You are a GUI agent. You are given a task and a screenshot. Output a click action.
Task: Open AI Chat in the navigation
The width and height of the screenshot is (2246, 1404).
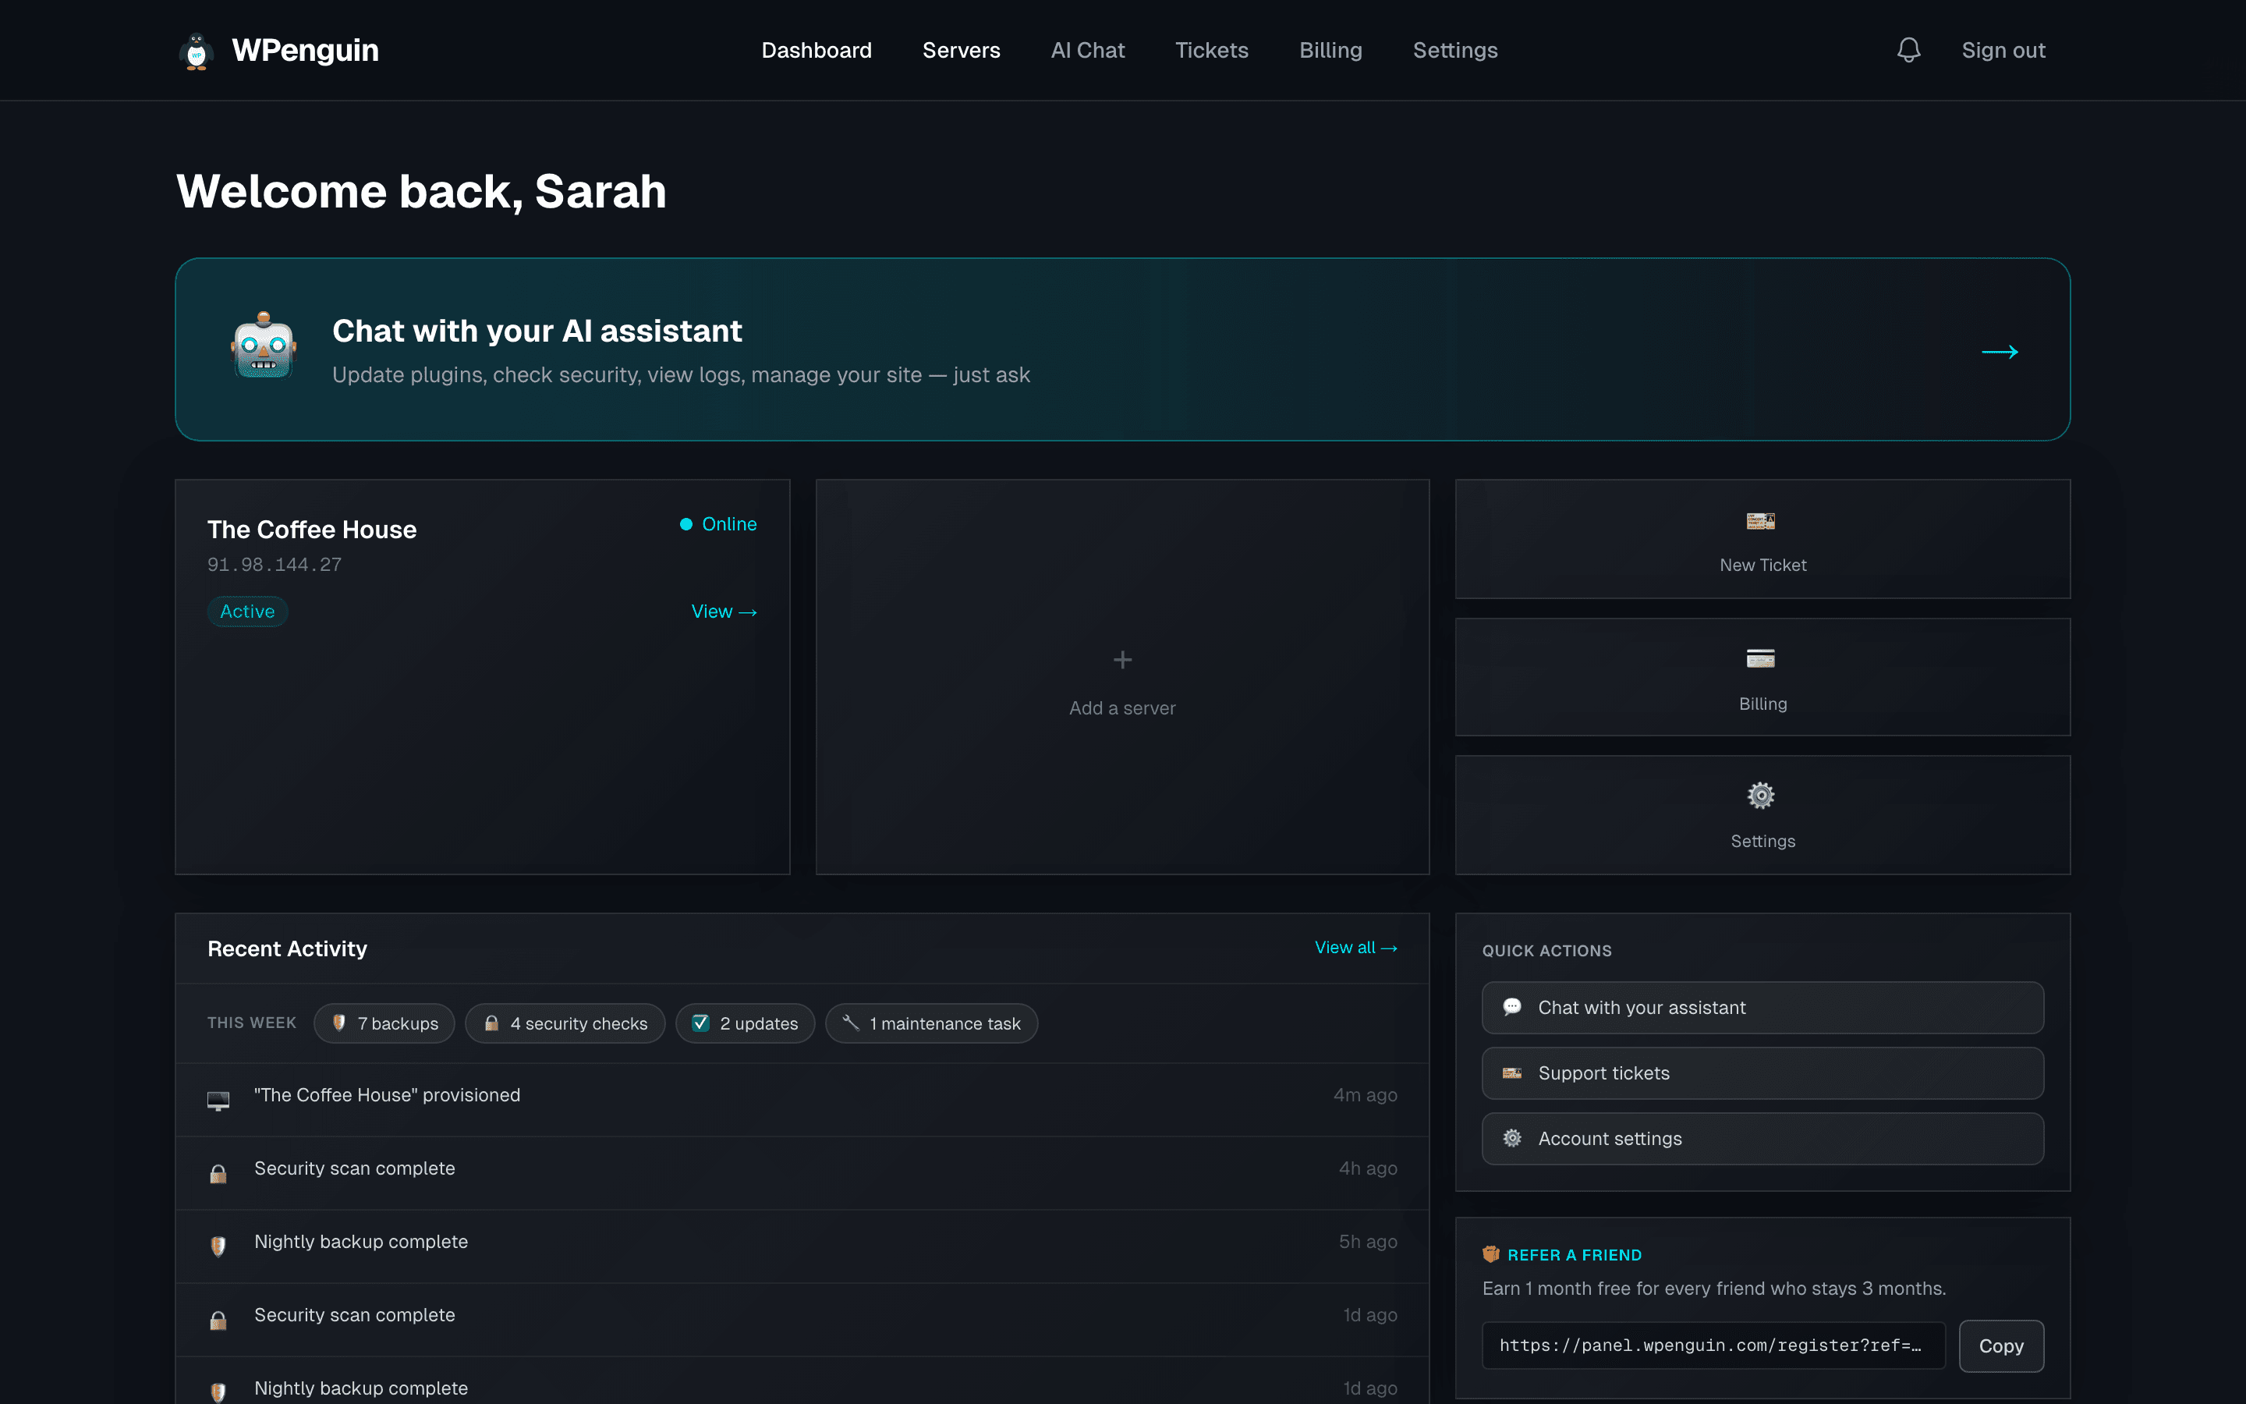(x=1088, y=50)
